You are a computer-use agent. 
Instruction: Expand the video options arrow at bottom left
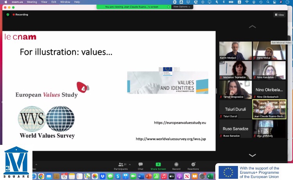click(36, 164)
